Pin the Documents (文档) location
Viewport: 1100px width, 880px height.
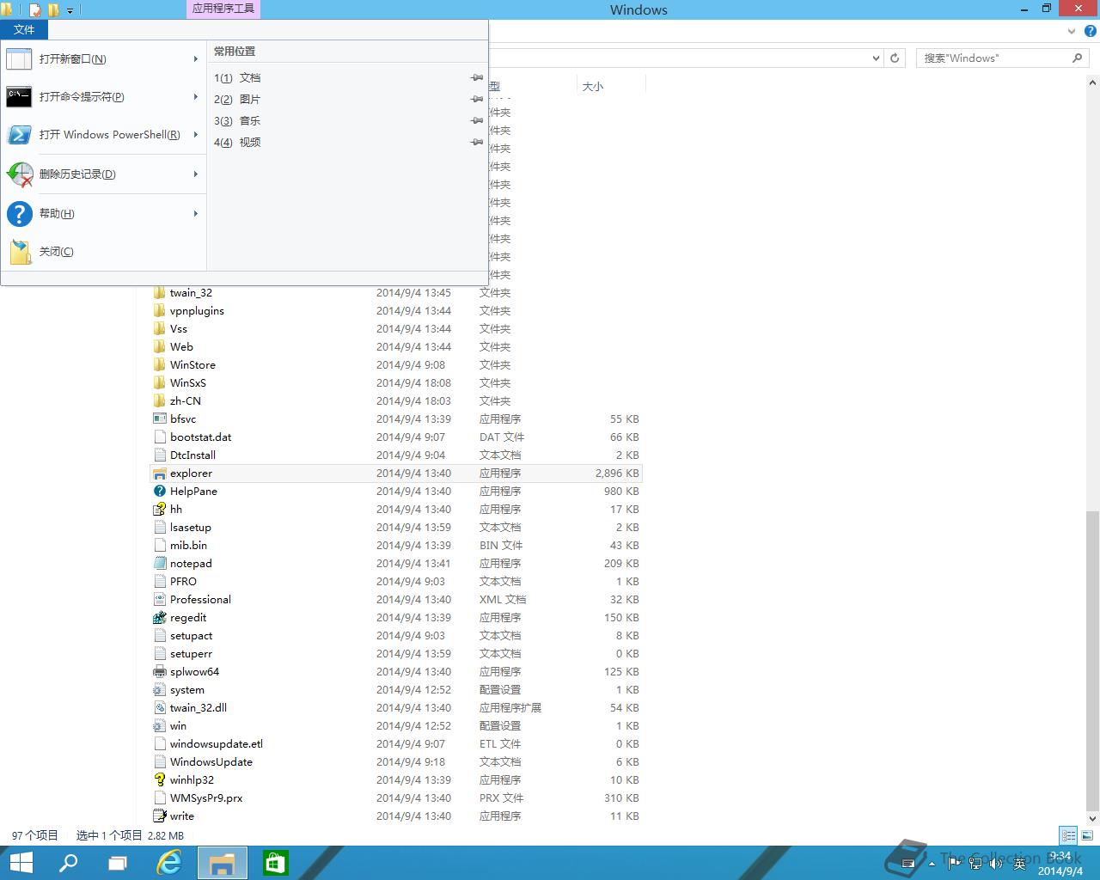coord(477,78)
